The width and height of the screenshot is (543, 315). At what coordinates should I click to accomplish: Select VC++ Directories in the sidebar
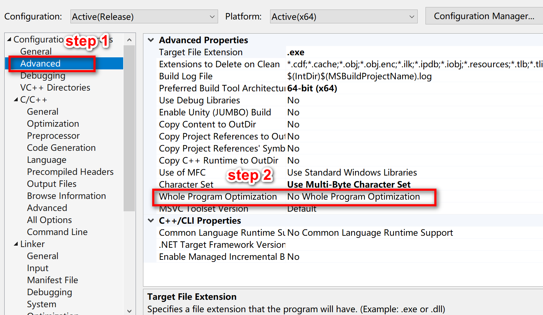point(55,87)
